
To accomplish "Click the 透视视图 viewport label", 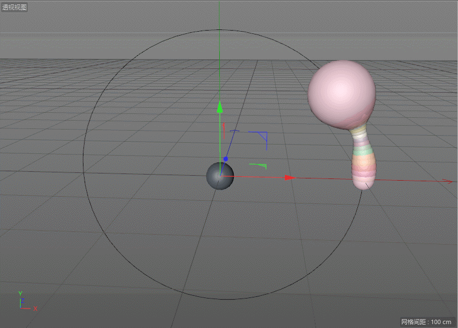I will pos(14,7).
